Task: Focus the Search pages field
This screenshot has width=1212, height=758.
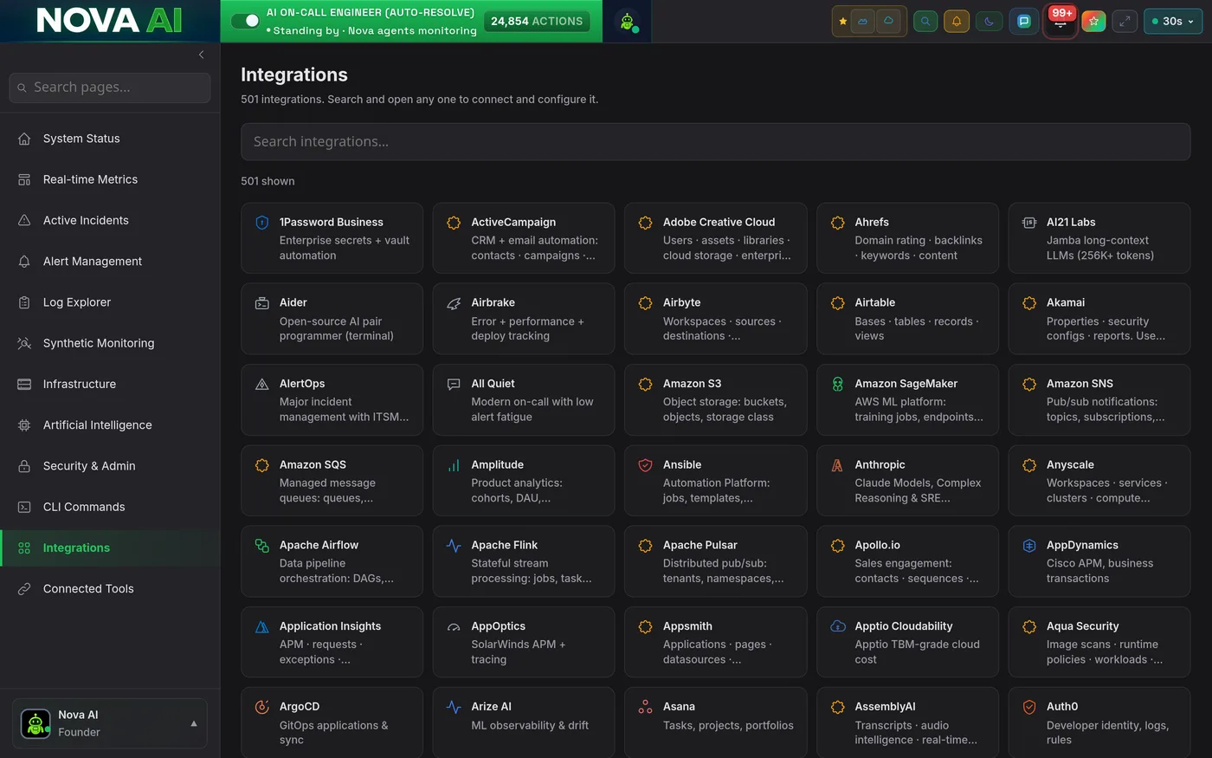Action: coord(110,87)
